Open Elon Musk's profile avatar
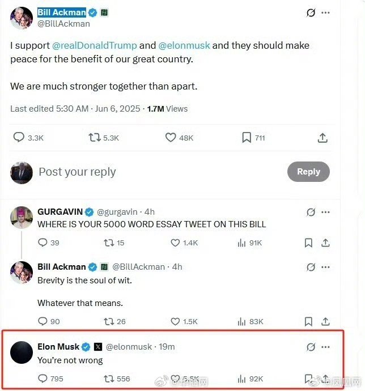 [22, 352]
